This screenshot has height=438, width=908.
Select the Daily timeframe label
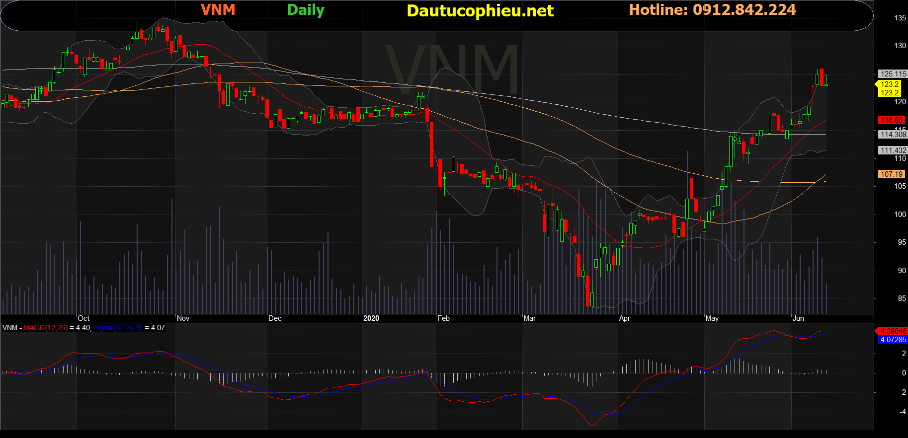tap(306, 10)
